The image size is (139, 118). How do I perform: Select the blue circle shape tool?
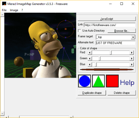pyautogui.click(x=85, y=81)
